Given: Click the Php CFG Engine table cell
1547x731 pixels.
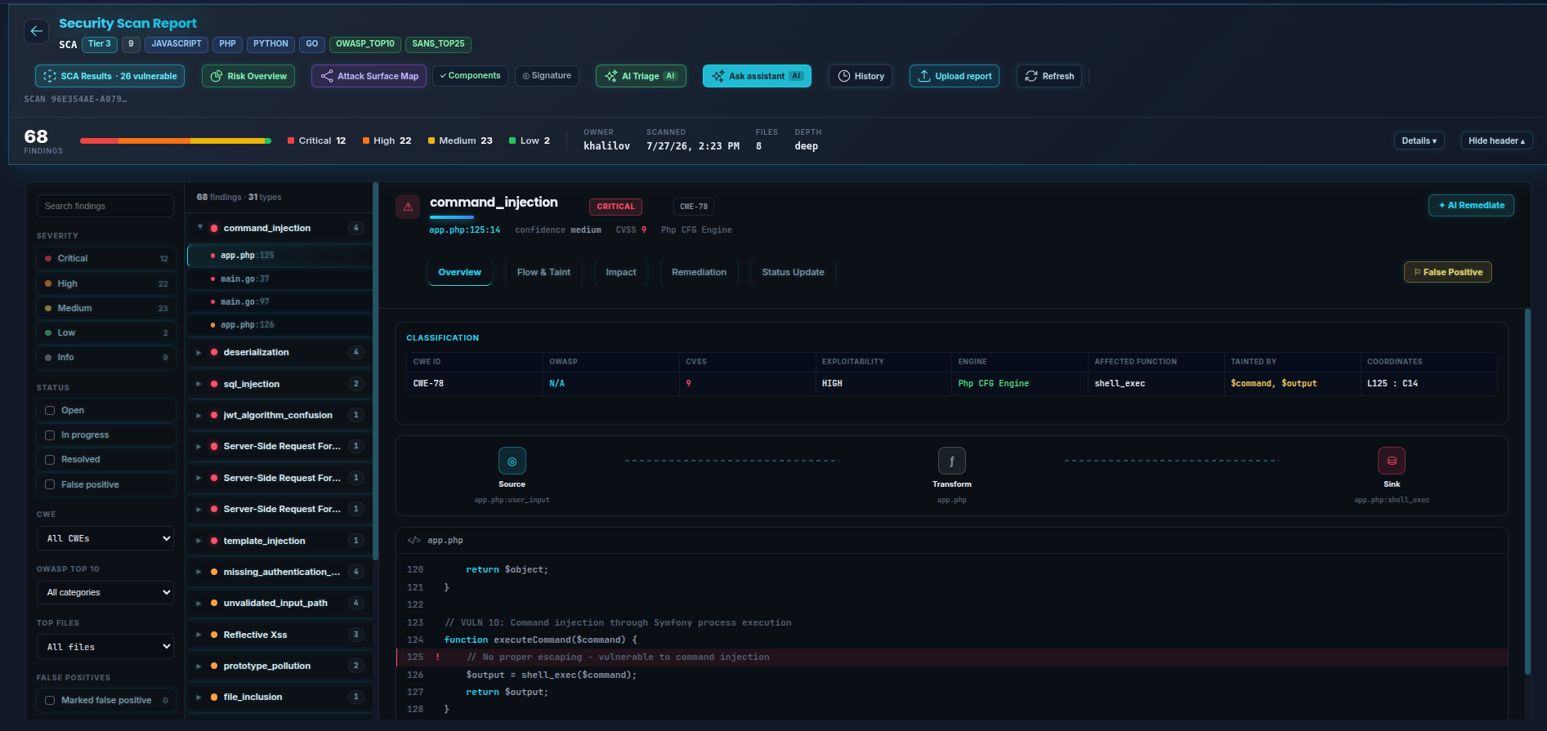Looking at the screenshot, I should click(1020, 383).
